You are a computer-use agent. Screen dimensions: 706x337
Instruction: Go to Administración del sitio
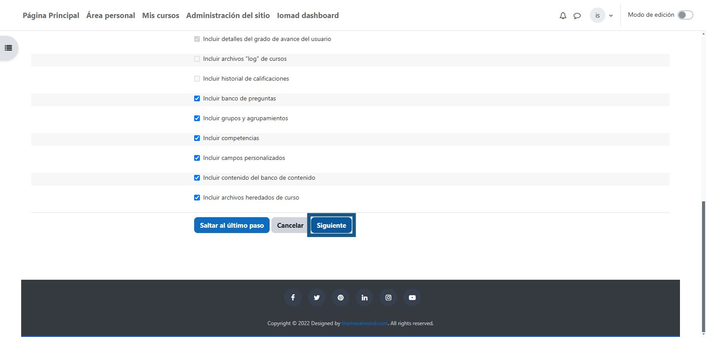click(228, 15)
